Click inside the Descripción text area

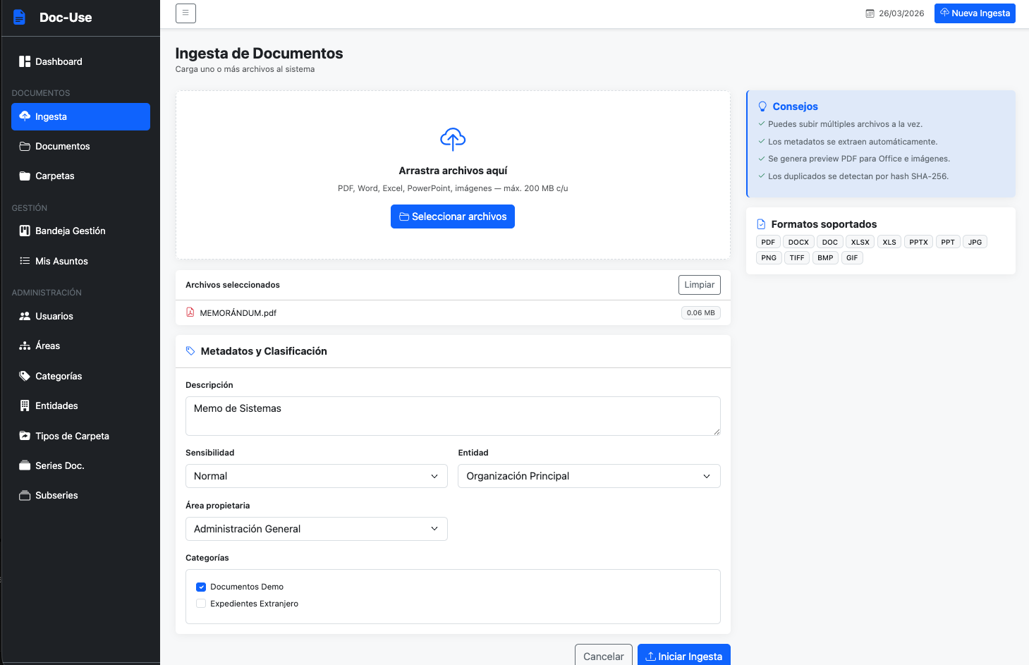[452, 415]
